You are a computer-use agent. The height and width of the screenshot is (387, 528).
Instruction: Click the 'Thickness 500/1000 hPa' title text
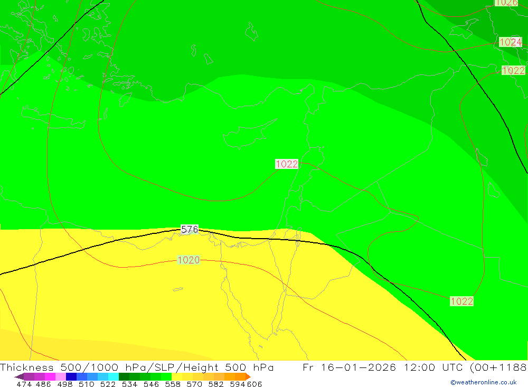click(x=59, y=367)
